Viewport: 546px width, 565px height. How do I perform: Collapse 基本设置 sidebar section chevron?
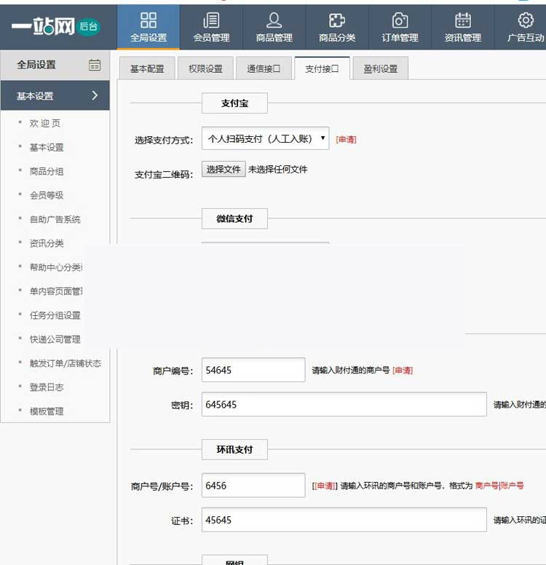pyautogui.click(x=95, y=95)
